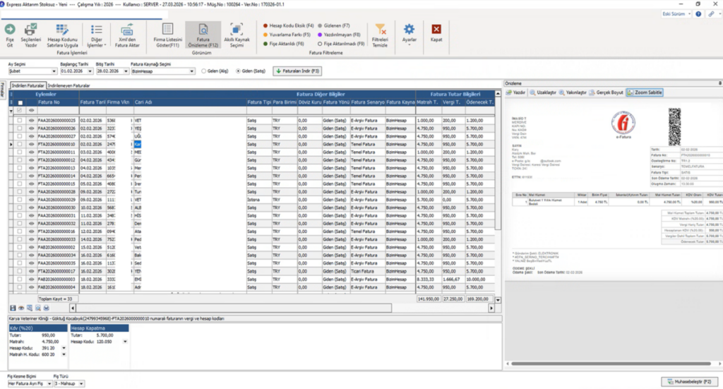This screenshot has width=723, height=389.
Task: Open the Diğer İşlemler menu
Action: click(x=96, y=35)
